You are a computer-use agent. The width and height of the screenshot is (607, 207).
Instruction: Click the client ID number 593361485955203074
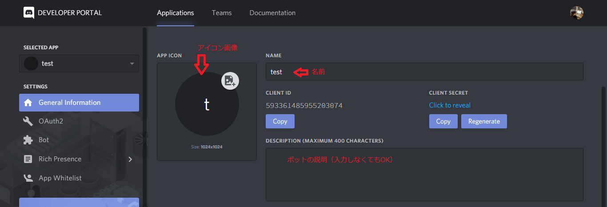click(304, 106)
